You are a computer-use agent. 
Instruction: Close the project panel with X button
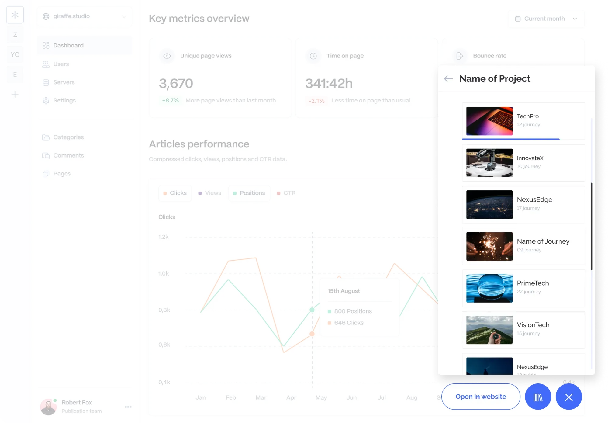point(568,397)
